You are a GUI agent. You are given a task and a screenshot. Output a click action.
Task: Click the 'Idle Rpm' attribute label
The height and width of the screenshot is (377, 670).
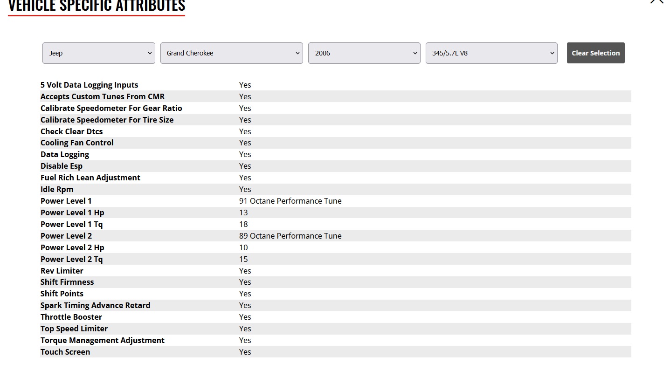click(x=57, y=189)
